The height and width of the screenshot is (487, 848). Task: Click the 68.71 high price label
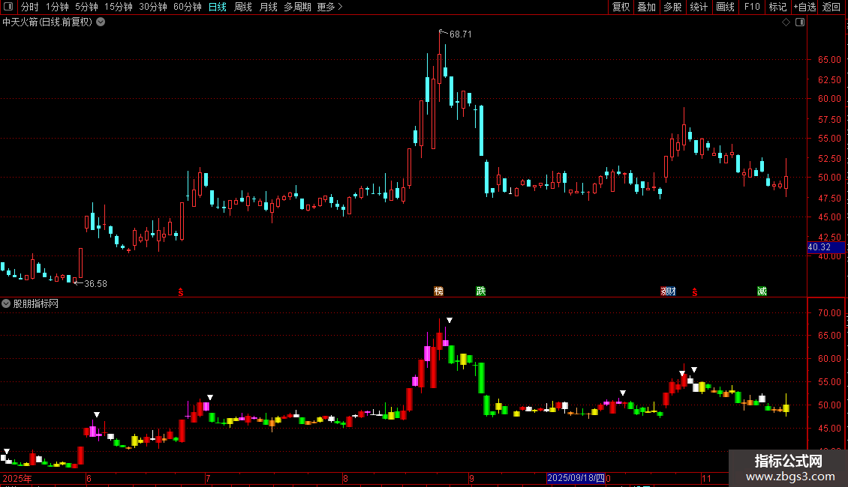461,34
